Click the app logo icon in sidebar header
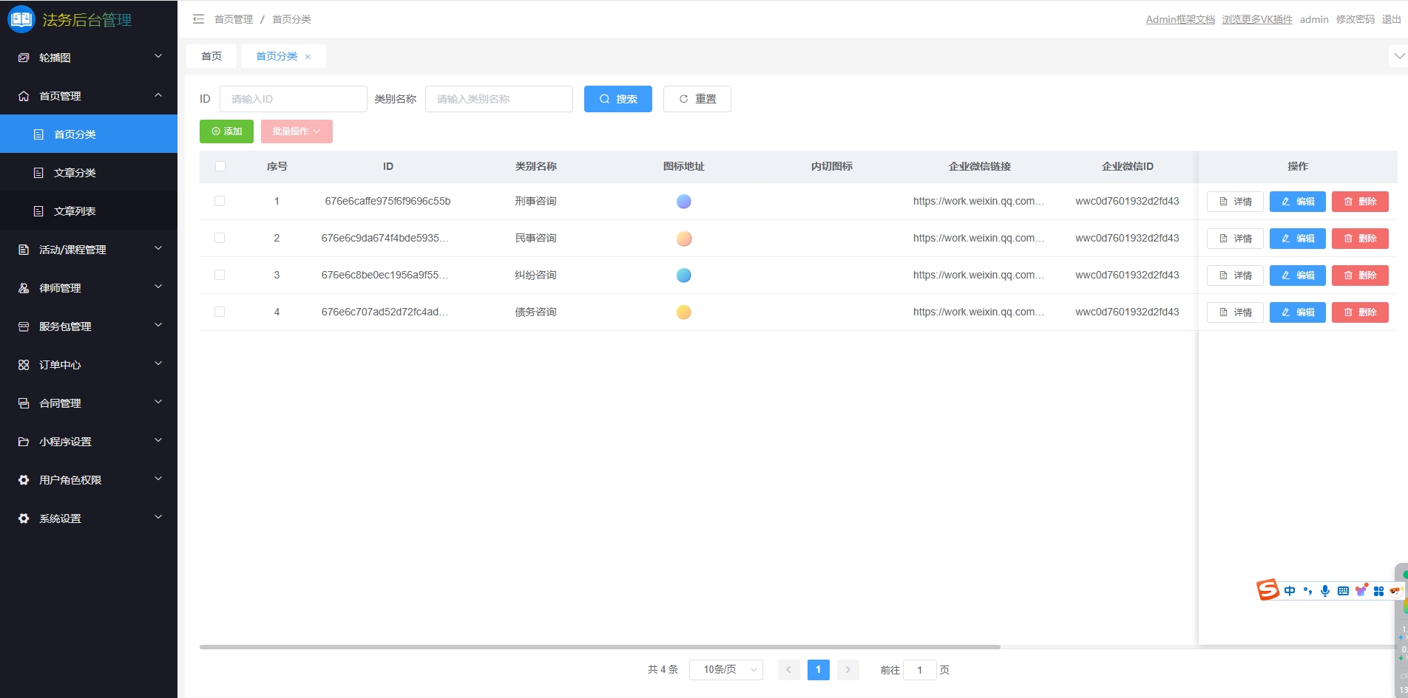Image resolution: width=1408 pixels, height=698 pixels. pyautogui.click(x=21, y=19)
